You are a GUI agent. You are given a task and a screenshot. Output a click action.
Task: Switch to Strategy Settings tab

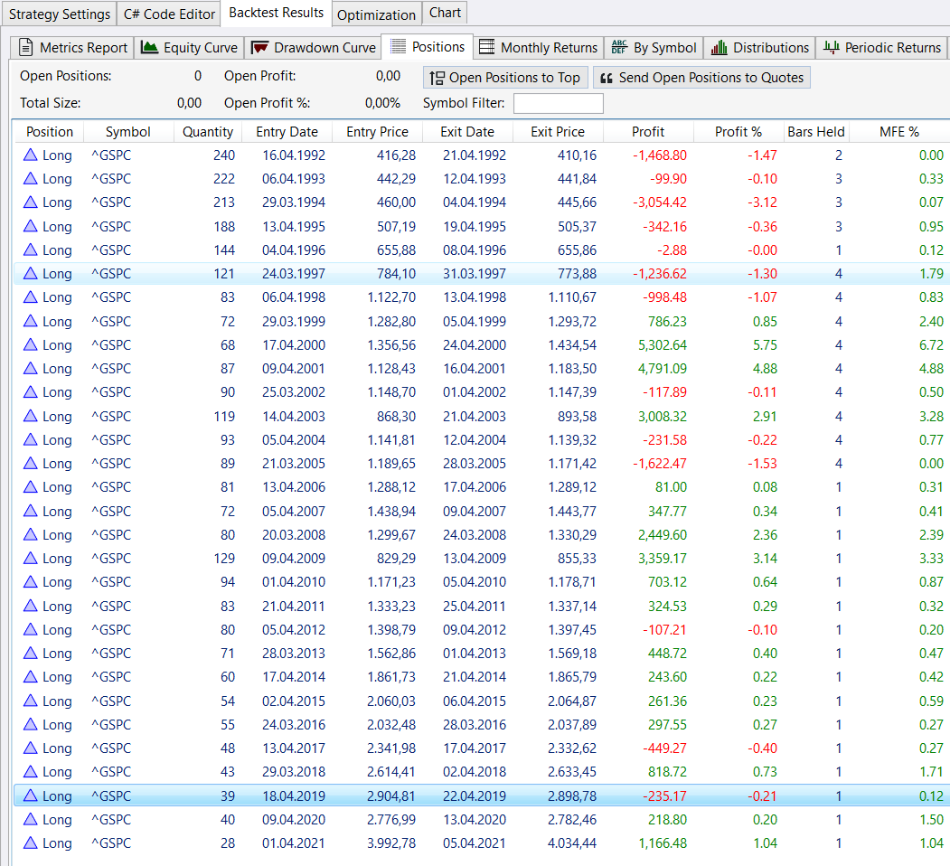tap(60, 14)
